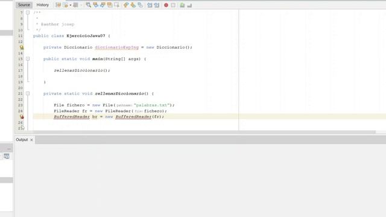Switch to the Source view tab
Screen dimensions: 386x217
coord(24,5)
